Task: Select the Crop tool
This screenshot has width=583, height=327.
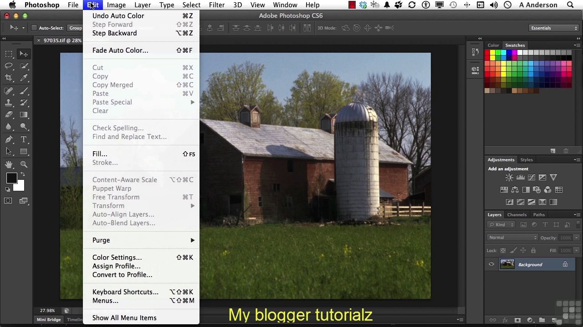Action: [9, 78]
